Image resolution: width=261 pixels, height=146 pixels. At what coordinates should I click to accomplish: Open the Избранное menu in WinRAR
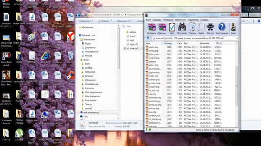coord(180,20)
